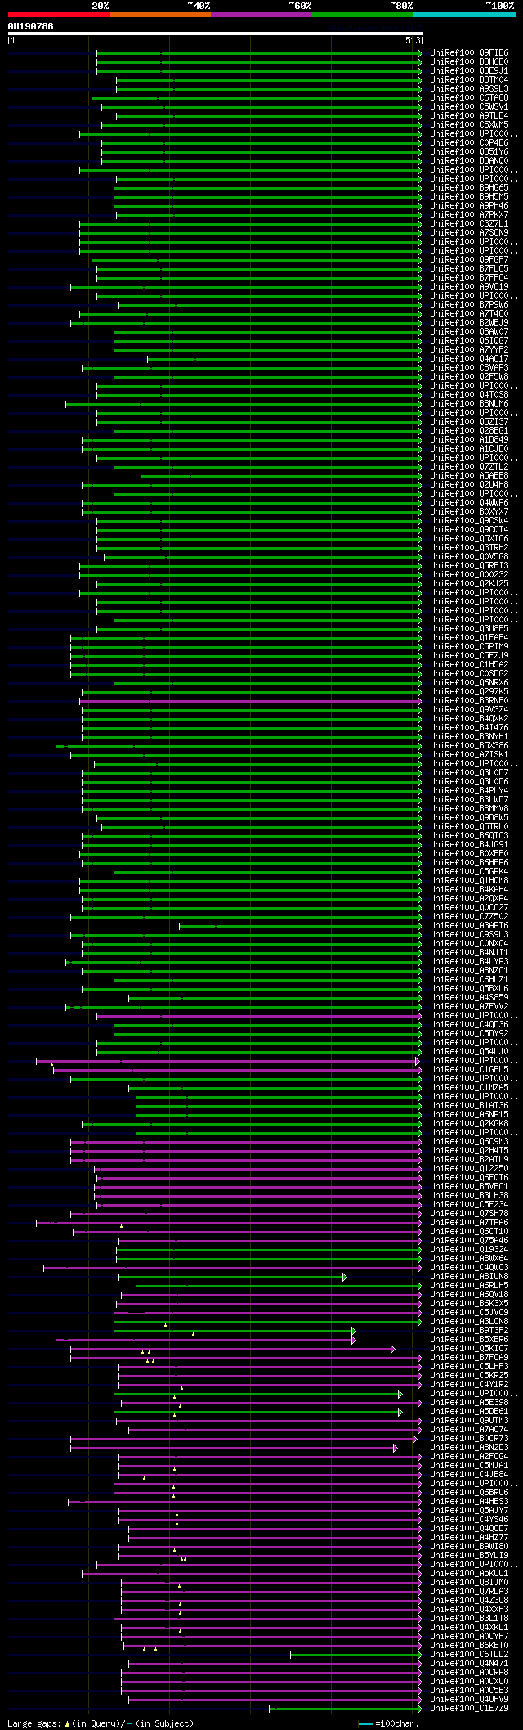523x1730 pixels.
Task: Select label UniRef100_Q851Y6
Action: (x=469, y=151)
